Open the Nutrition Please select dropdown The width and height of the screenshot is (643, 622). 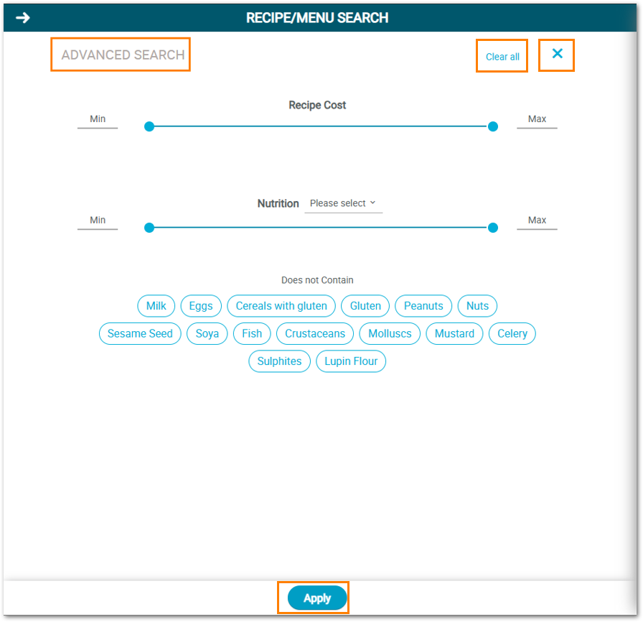pyautogui.click(x=343, y=204)
